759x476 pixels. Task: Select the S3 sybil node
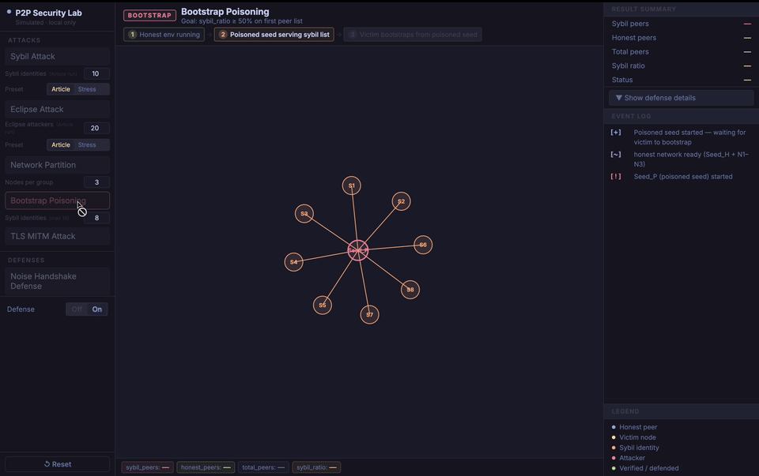tap(304, 214)
